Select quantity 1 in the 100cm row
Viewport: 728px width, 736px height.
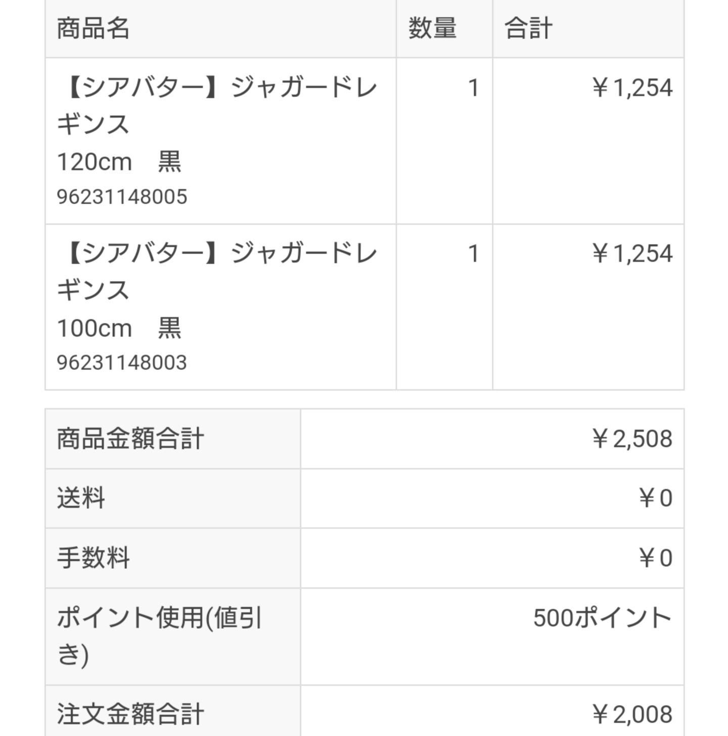tap(473, 254)
